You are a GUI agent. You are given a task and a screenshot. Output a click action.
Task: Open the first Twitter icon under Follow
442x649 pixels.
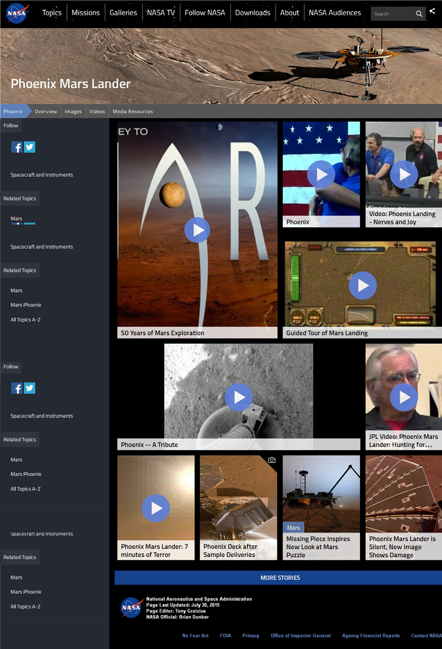(30, 147)
